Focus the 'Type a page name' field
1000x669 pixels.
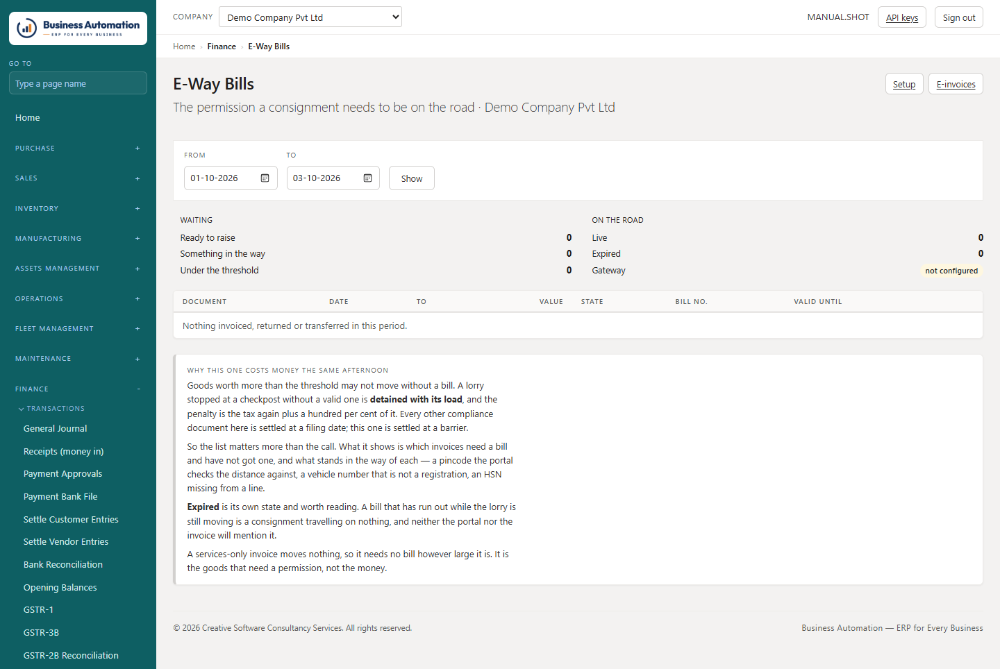pyautogui.click(x=78, y=83)
